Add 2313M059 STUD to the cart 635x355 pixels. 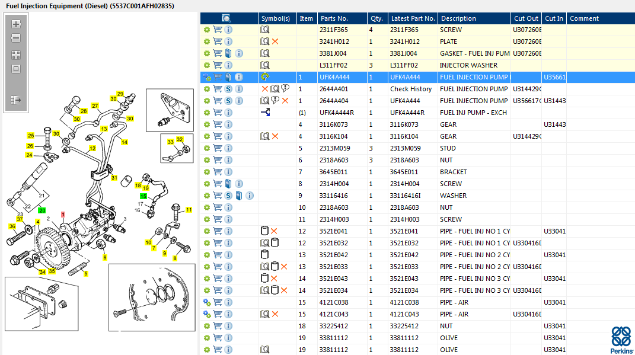click(218, 148)
